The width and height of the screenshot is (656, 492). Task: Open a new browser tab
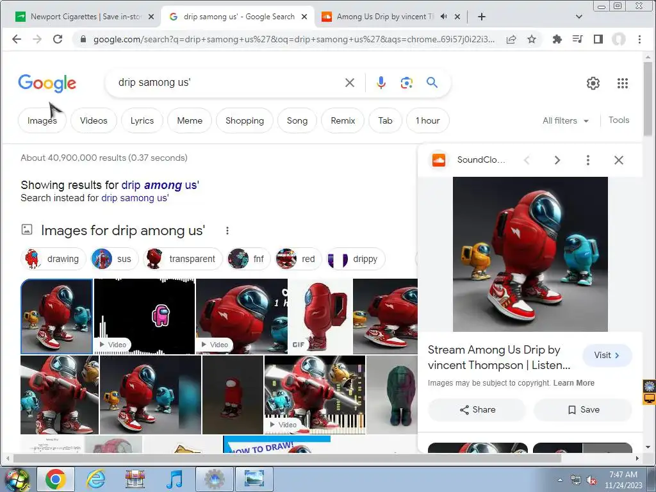tap(482, 17)
